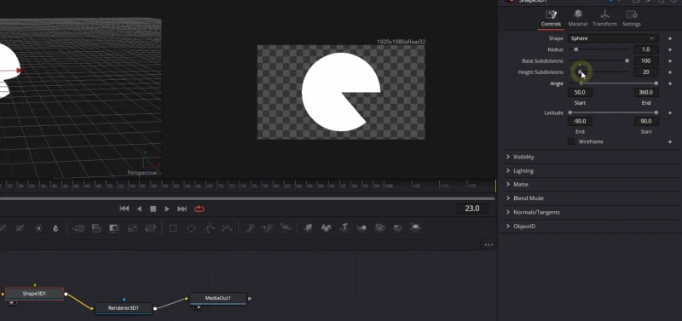The image size is (682, 321).
Task: Click the Radius value field 1.0
Action: pyautogui.click(x=646, y=49)
